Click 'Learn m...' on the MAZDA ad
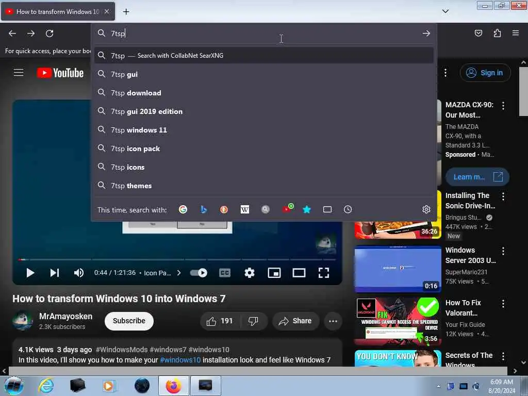 477,177
